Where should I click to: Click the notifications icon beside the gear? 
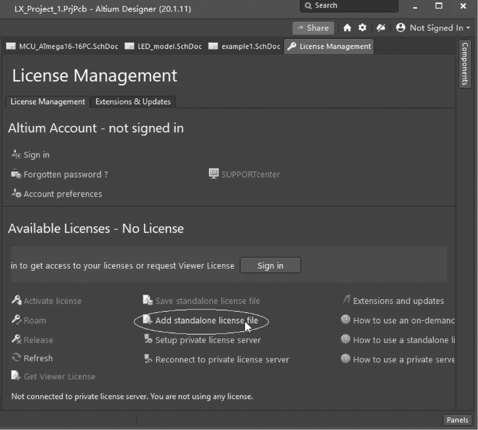(380, 28)
